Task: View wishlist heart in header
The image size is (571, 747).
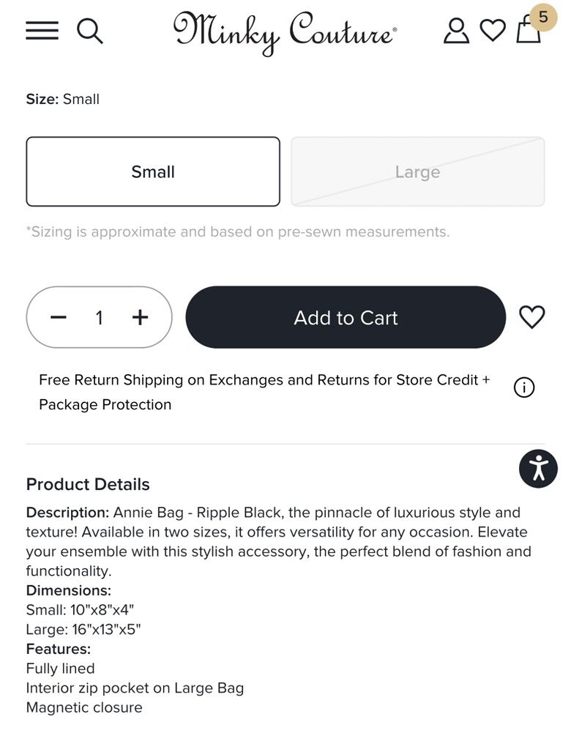Action: coord(493,30)
